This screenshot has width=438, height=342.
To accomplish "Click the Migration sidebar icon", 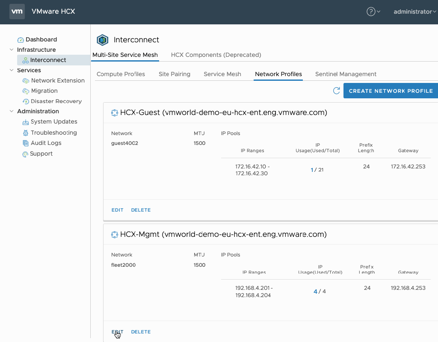I will (26, 91).
